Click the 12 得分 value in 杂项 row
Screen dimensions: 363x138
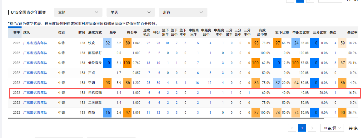point(158,113)
